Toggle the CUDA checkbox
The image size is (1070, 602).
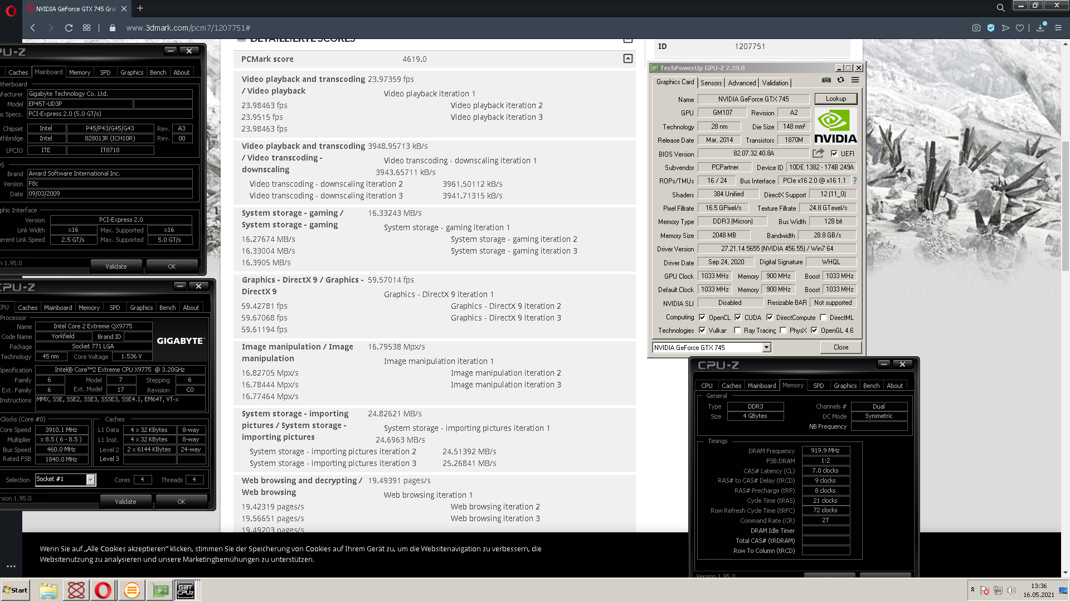[738, 317]
